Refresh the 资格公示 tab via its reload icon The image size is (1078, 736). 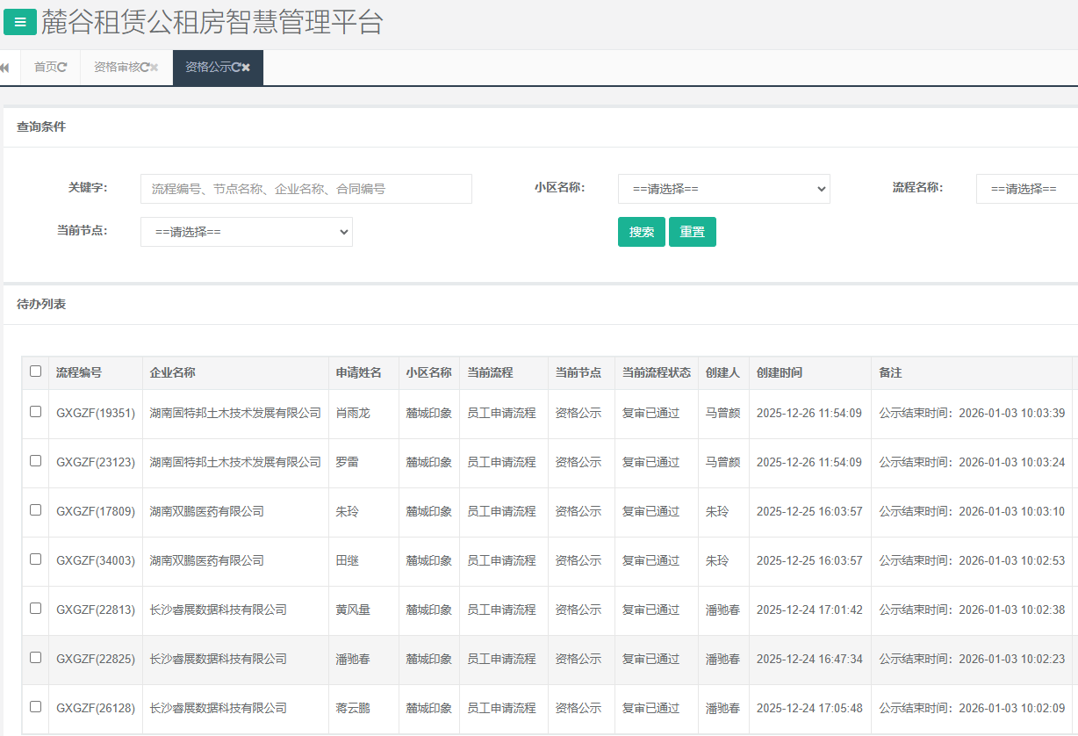[236, 68]
